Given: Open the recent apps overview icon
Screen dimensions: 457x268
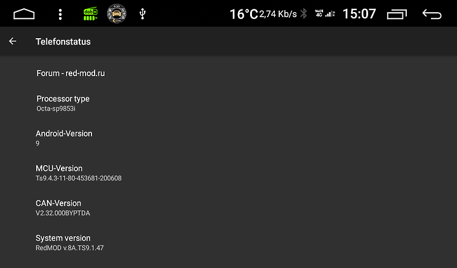Looking at the screenshot, I should pyautogui.click(x=397, y=14).
